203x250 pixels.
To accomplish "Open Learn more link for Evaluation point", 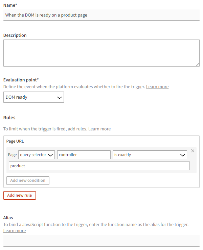I will [157, 87].
